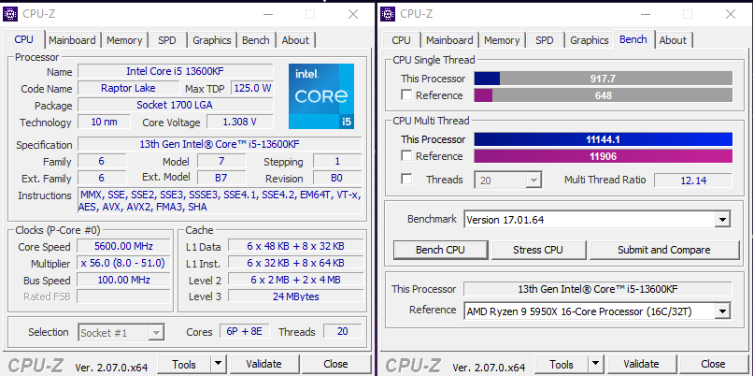Click the Core Voltage value 1.308 V
Screen dimensions: 754x376
pyautogui.click(x=239, y=122)
